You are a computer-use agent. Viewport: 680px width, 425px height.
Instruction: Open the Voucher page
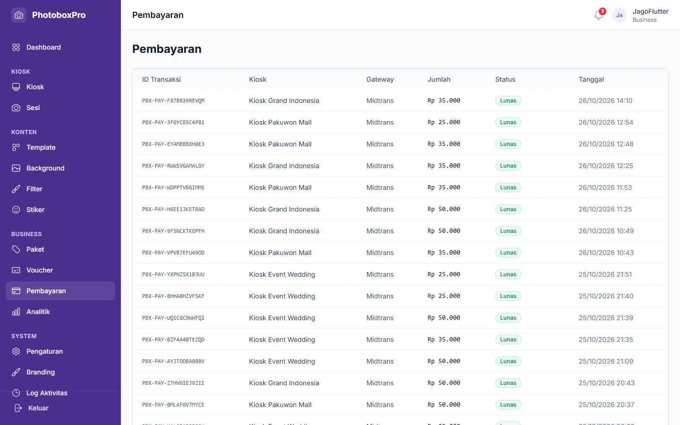[60, 270]
